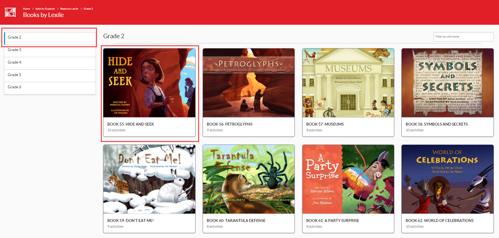Click '8 activities' under Tarantula Defense
The height and width of the screenshot is (238, 499).
[215, 226]
